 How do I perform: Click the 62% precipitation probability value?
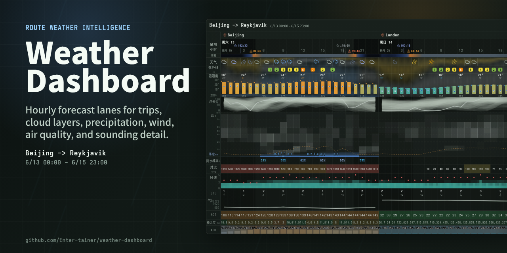pos(303,160)
